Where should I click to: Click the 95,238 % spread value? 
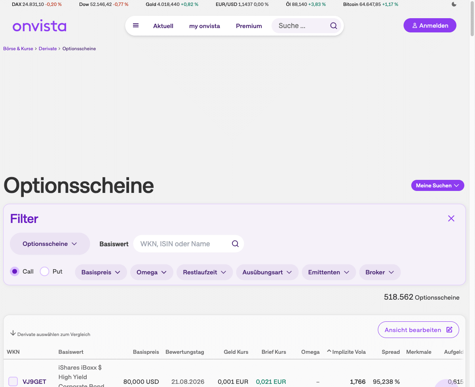[x=386, y=382]
